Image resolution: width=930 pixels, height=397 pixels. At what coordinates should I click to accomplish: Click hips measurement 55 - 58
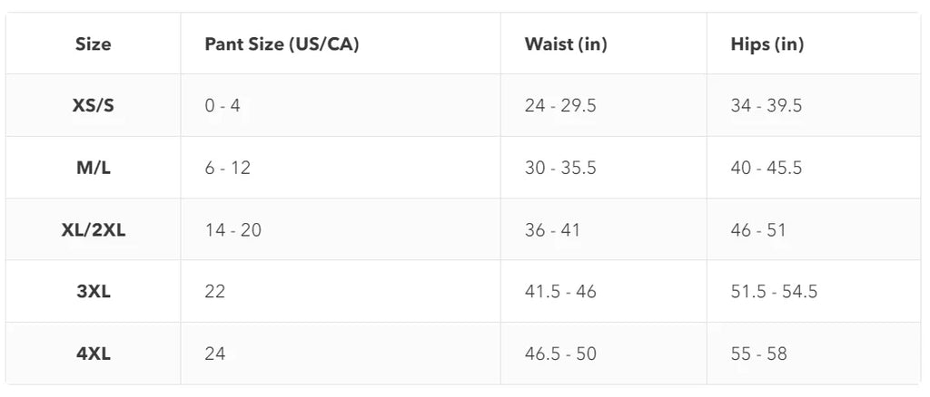click(758, 353)
